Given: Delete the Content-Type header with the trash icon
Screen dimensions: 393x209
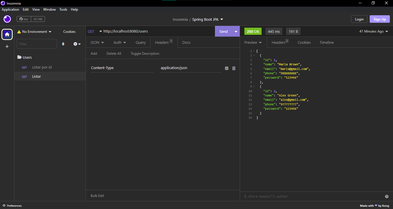Looking at the screenshot, I should [234, 68].
